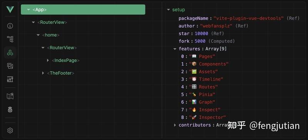Screen dimensions: 308x140
Task: Open the Settings gear icon
Action: [10, 130]
